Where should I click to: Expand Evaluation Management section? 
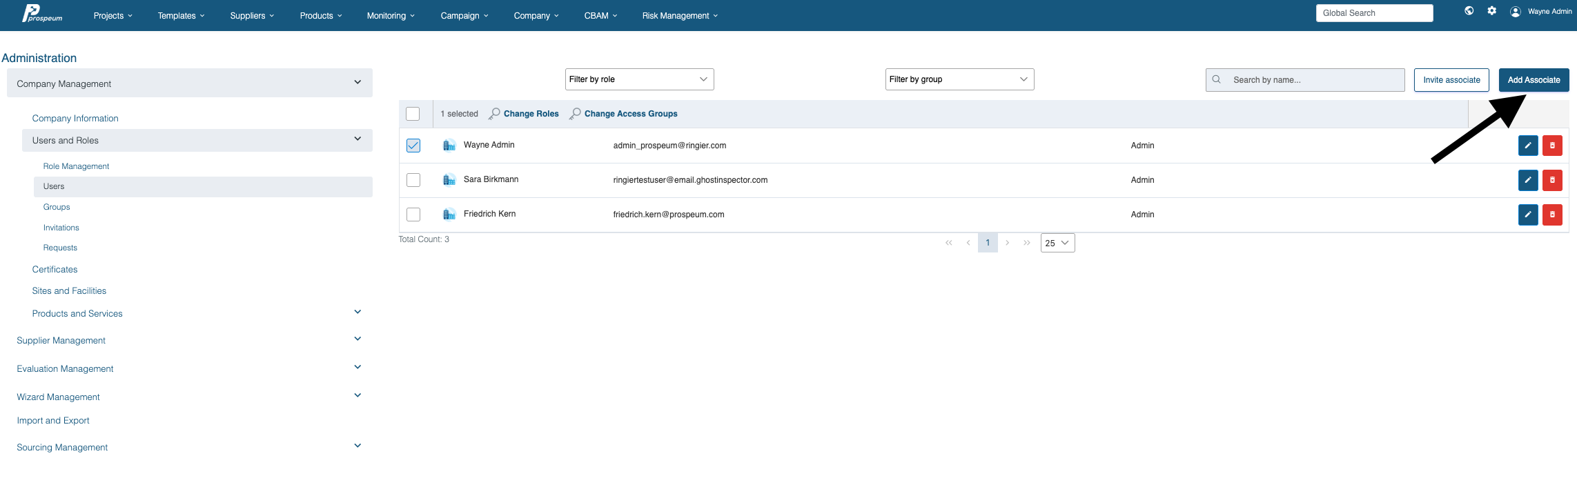[x=357, y=368]
